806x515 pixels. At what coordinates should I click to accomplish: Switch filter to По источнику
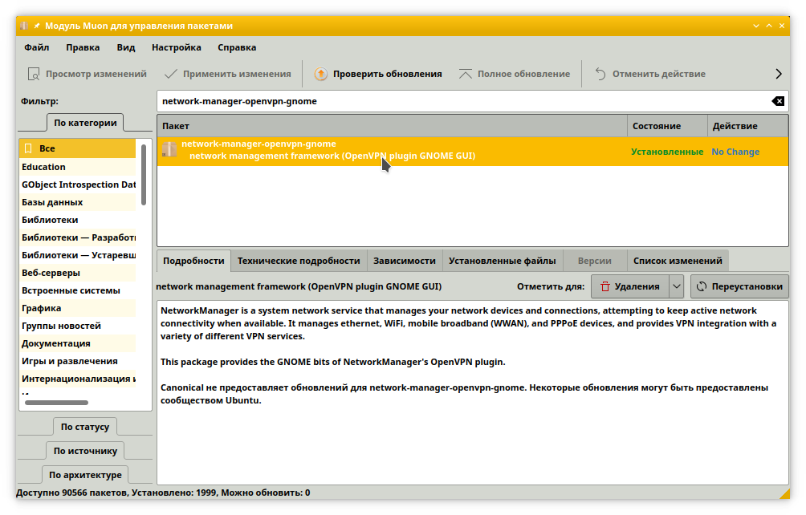(85, 451)
